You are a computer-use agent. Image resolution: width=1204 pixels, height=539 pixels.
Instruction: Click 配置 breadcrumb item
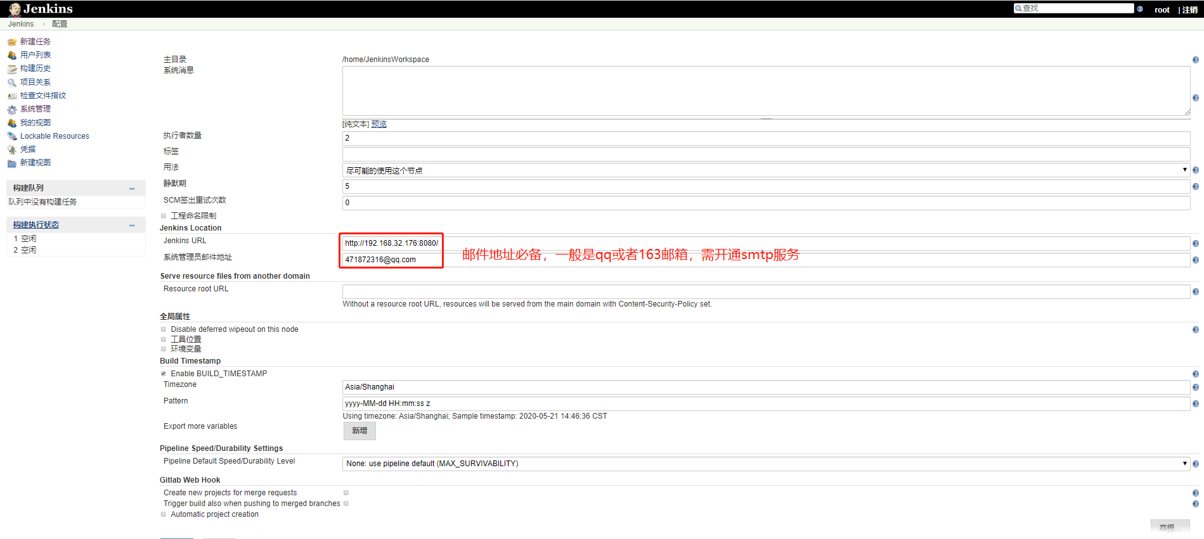(x=60, y=24)
